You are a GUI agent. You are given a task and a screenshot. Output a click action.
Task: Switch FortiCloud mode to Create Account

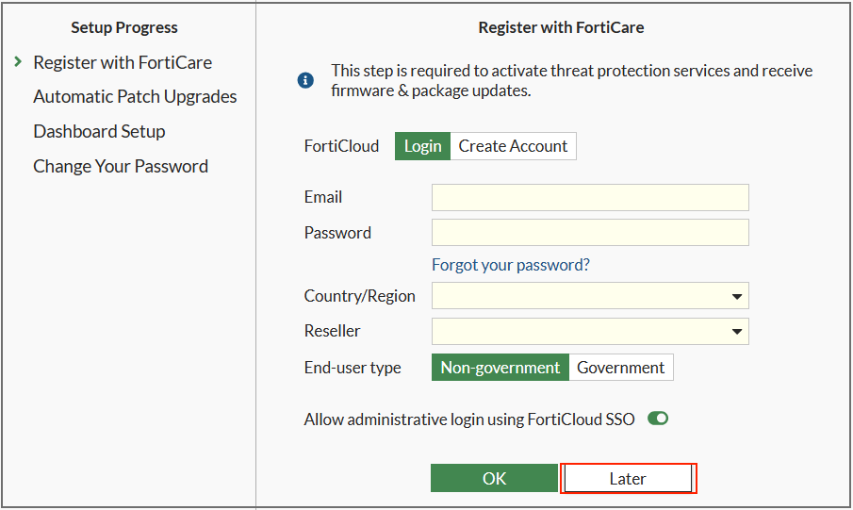[513, 146]
